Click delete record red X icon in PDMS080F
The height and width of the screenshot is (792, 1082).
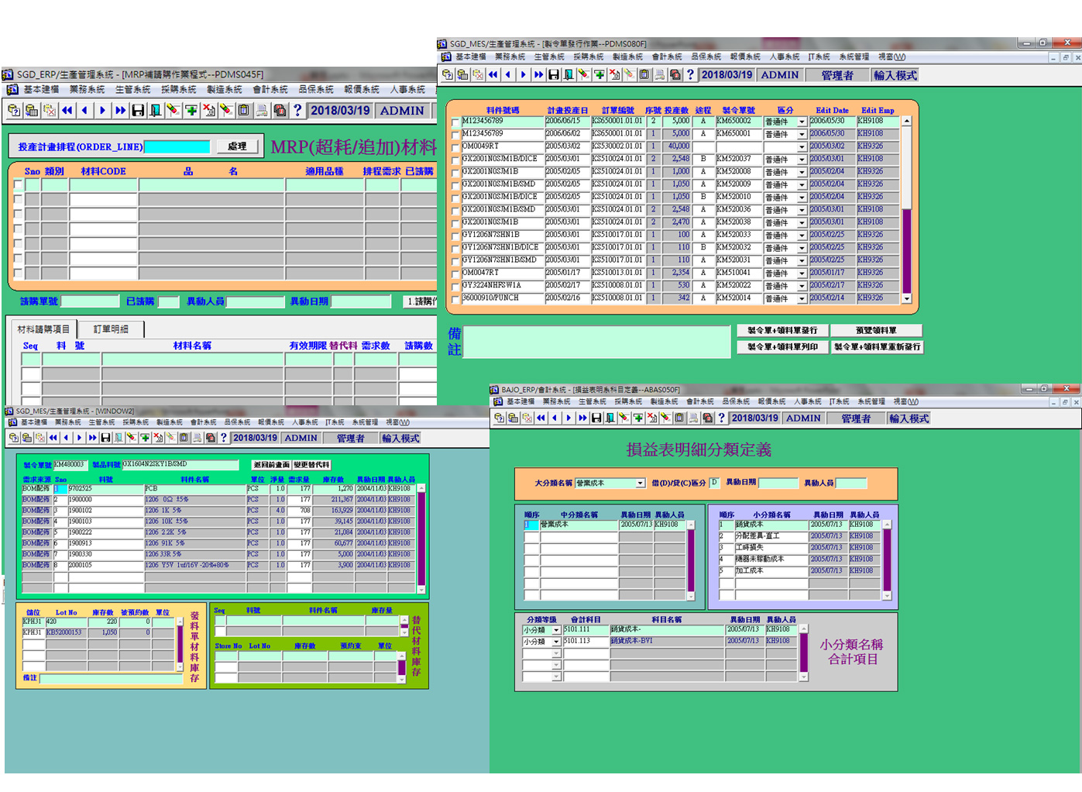[x=614, y=75]
